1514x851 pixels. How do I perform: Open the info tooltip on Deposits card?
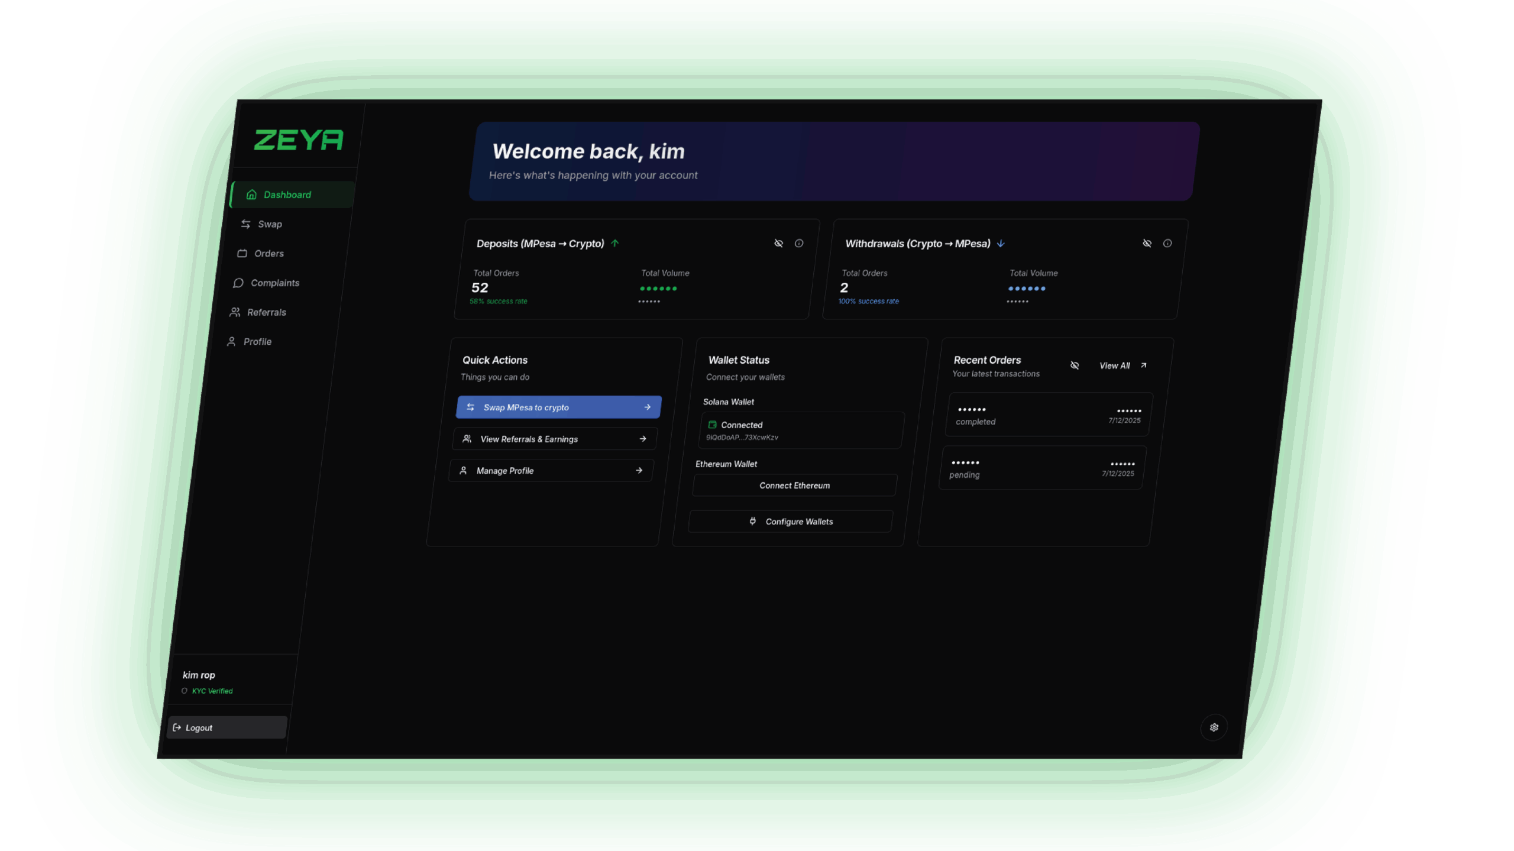[800, 243]
